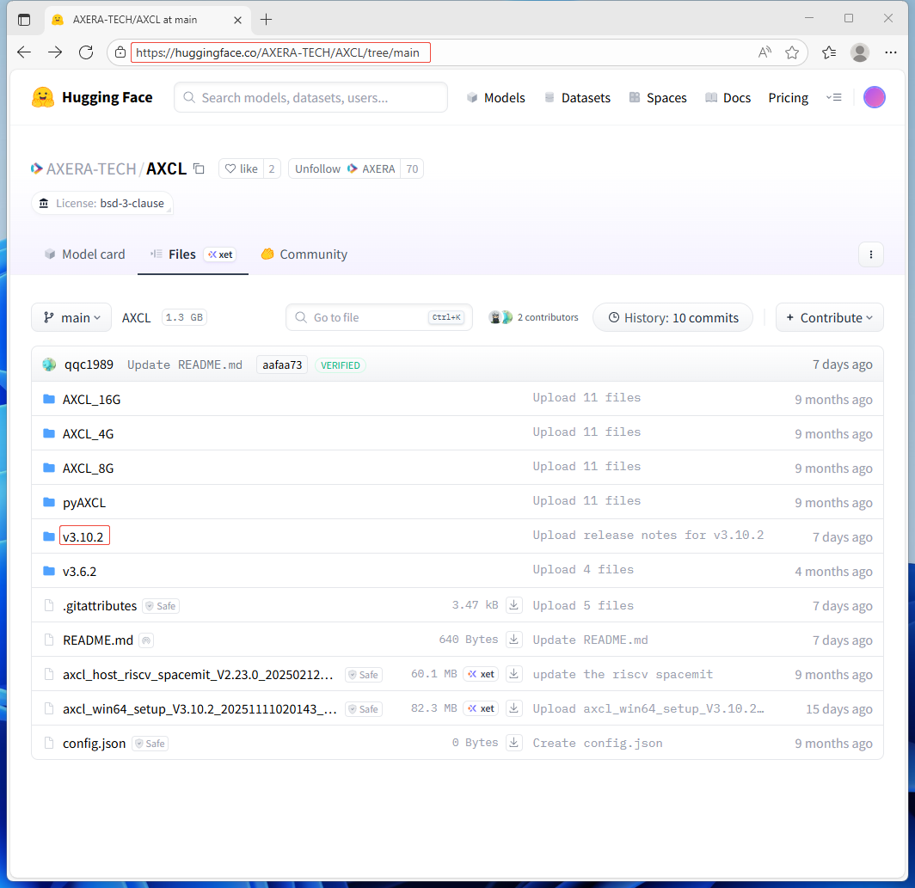Toggle like on the AXCL repository
Viewport: 915px width, 888px height.
(241, 169)
